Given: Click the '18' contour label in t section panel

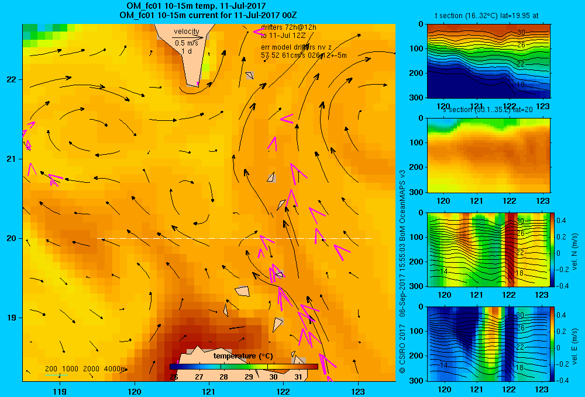Looking at the screenshot, I should [520, 85].
